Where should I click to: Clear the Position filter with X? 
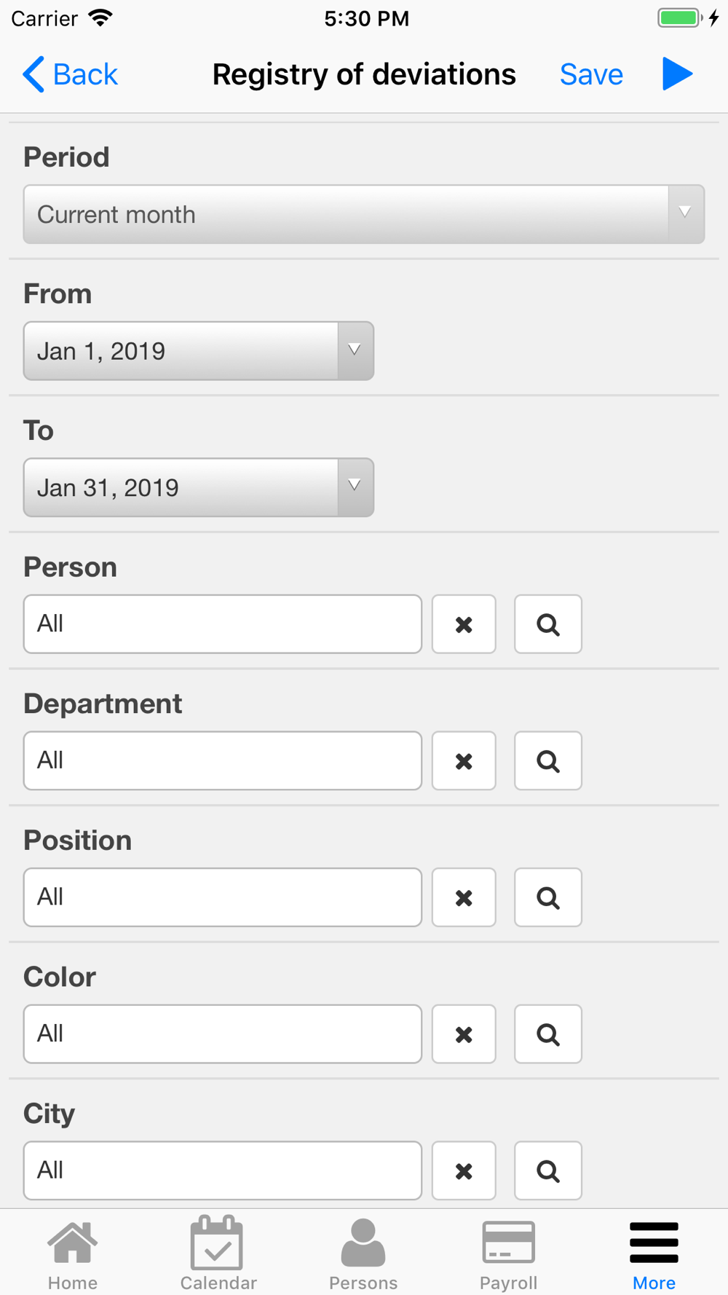coord(464,897)
